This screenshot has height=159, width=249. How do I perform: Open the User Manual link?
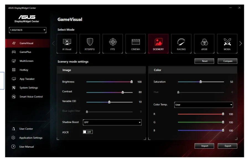click(27, 147)
